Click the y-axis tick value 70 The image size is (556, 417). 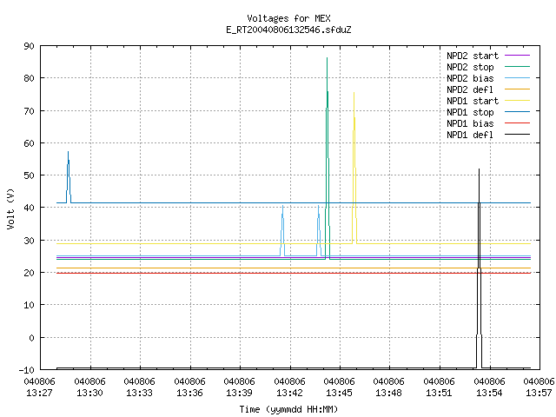pos(30,111)
